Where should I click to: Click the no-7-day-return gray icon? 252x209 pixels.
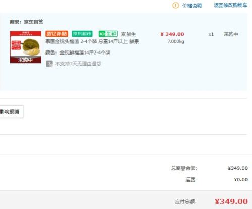tap(49, 64)
